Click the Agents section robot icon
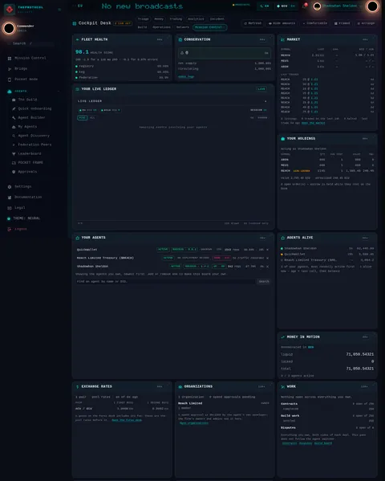Screen dimensions: 385x481 tap(9, 92)
